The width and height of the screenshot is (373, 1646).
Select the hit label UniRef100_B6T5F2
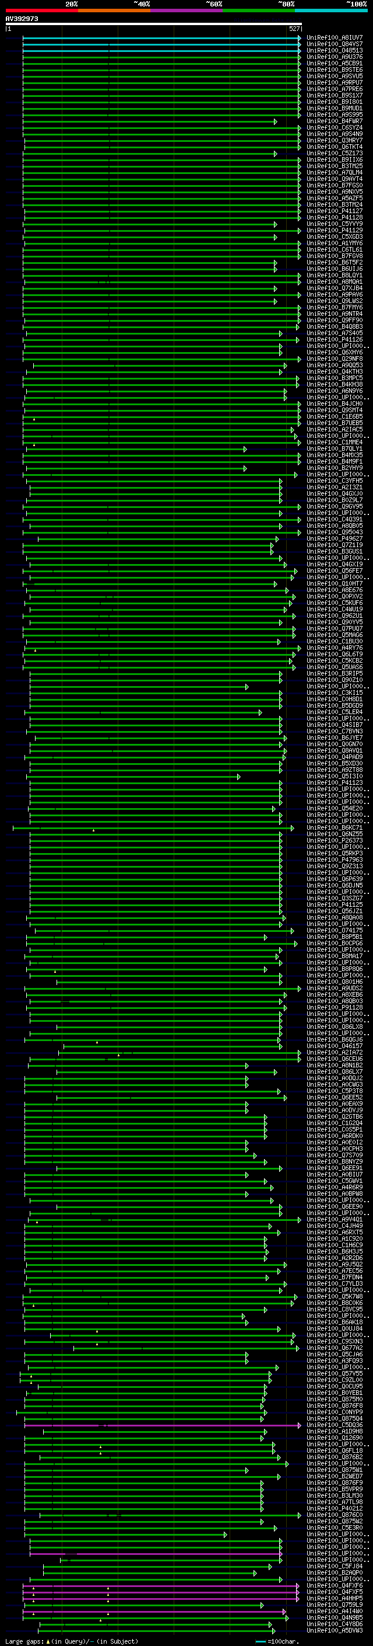point(334,263)
